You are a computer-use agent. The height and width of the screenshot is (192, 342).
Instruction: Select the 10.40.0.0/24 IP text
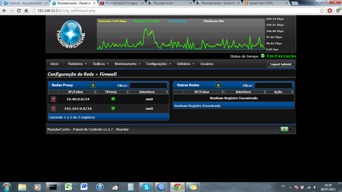click(78, 99)
